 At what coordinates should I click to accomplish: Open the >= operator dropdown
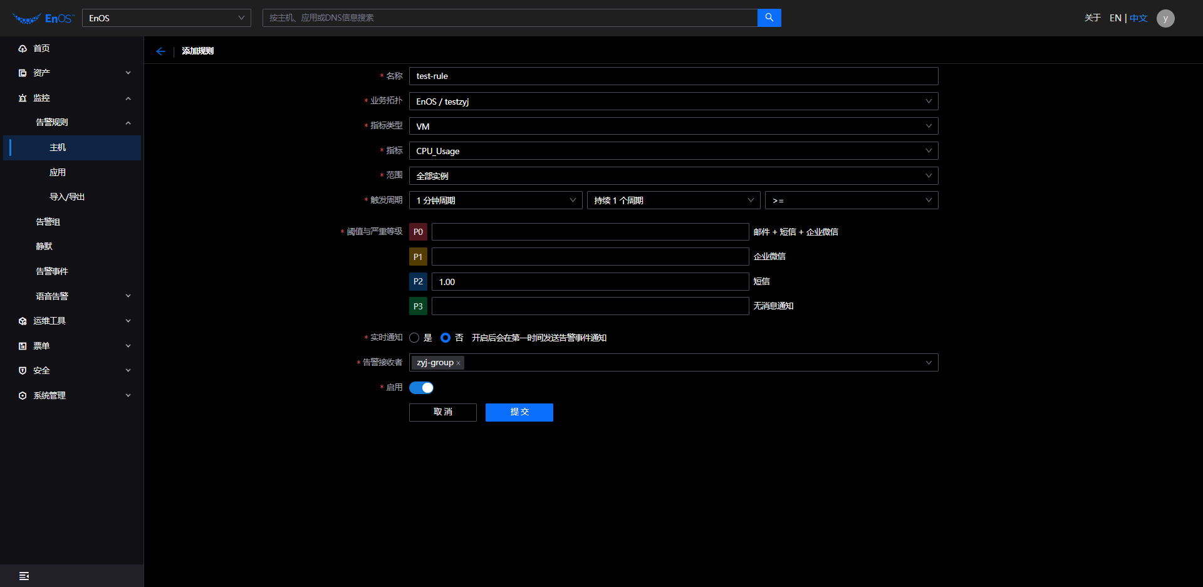[x=851, y=200]
